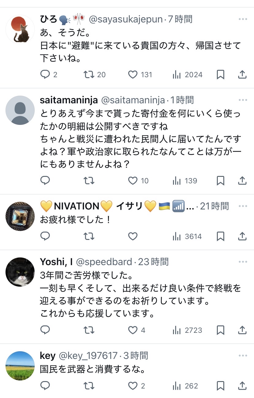254x398 pixels.
Task: Open more options on NIVATION イサリ tweet
Action: pyautogui.click(x=243, y=206)
